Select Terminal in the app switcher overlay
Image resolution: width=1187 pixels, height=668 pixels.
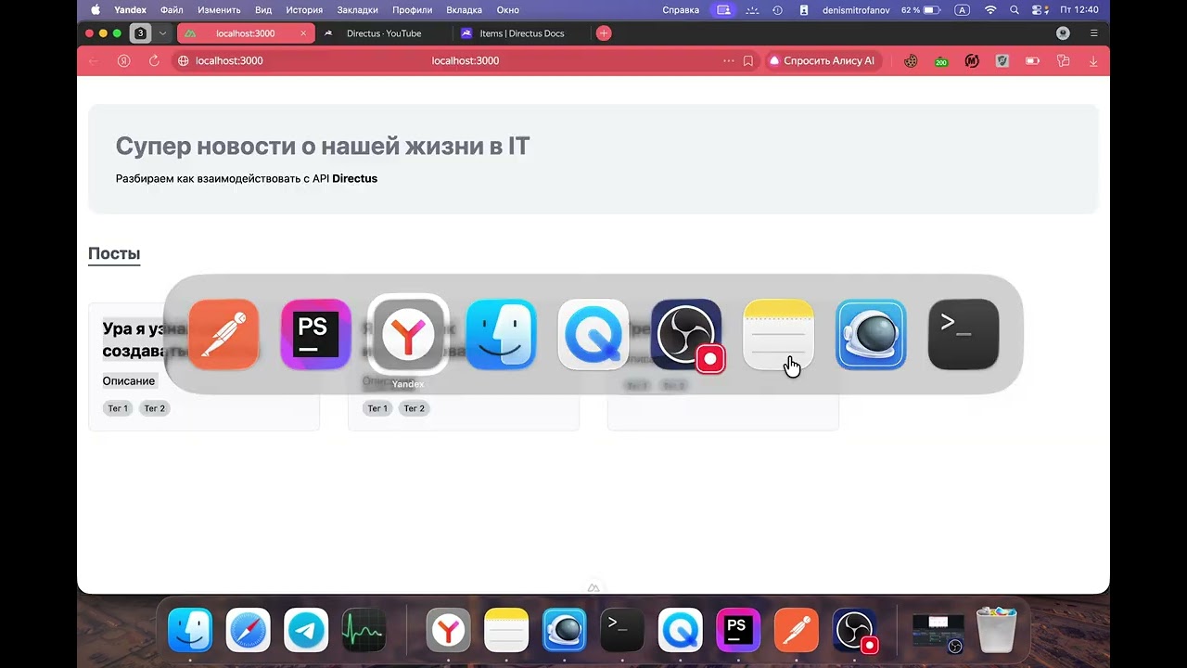point(964,334)
